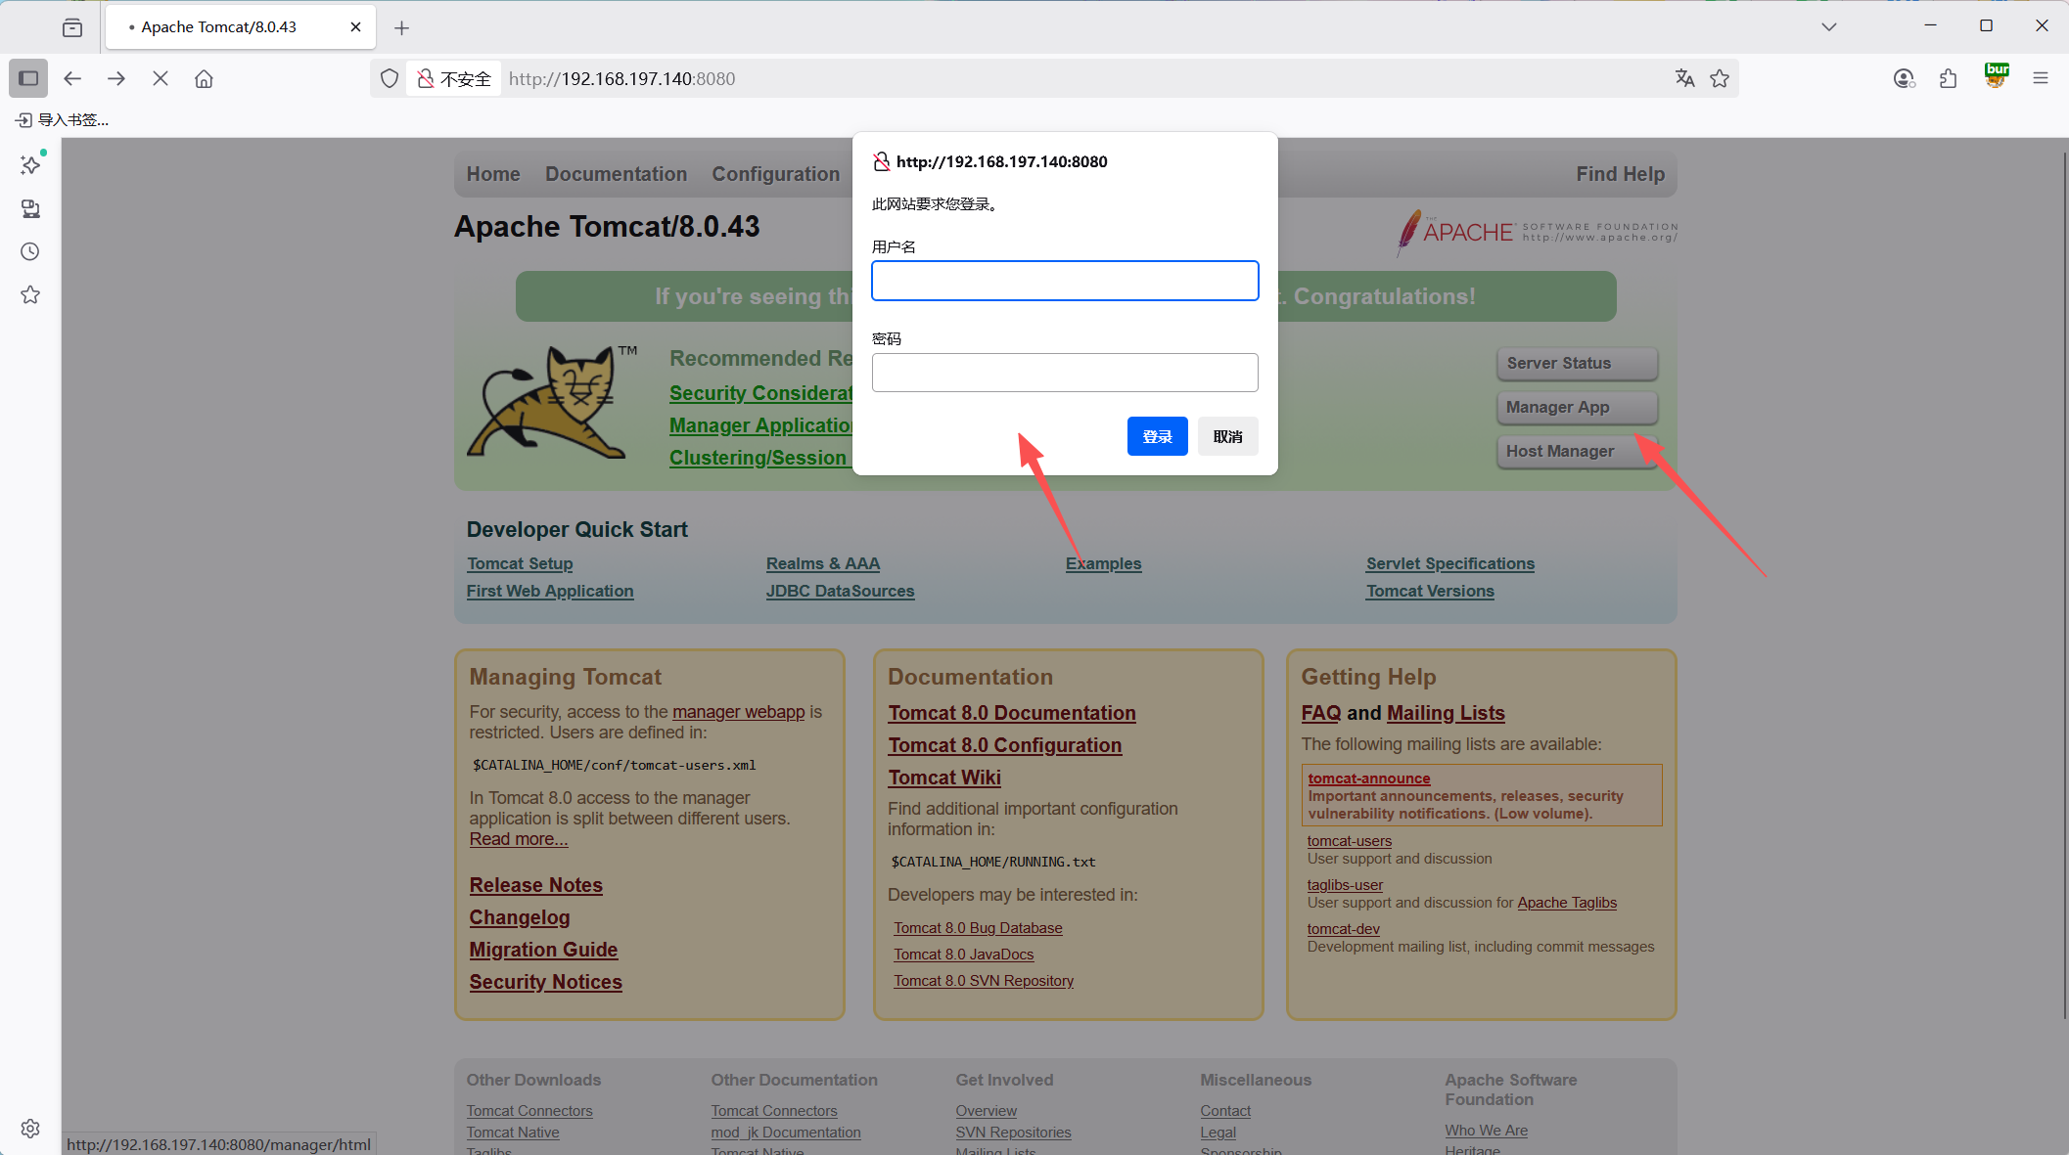Click the tracking protection shield icon
Image resolution: width=2069 pixels, height=1155 pixels.
390,78
